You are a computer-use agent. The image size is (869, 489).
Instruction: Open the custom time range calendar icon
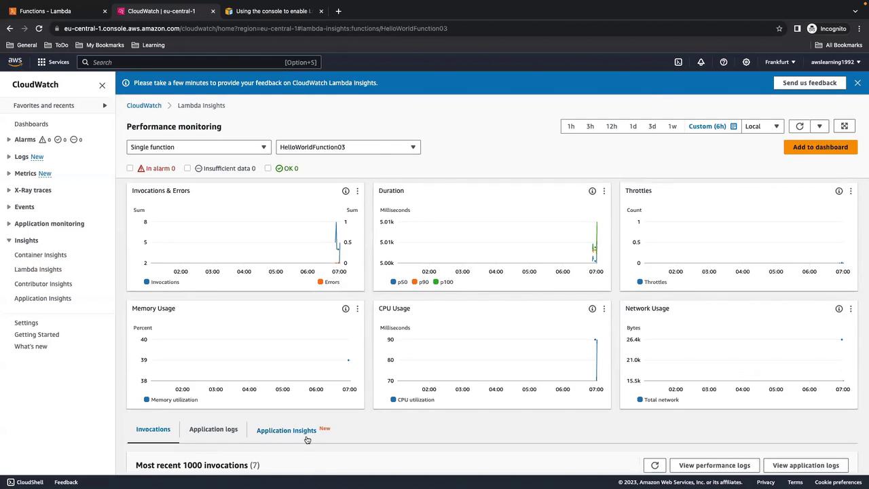tap(733, 126)
